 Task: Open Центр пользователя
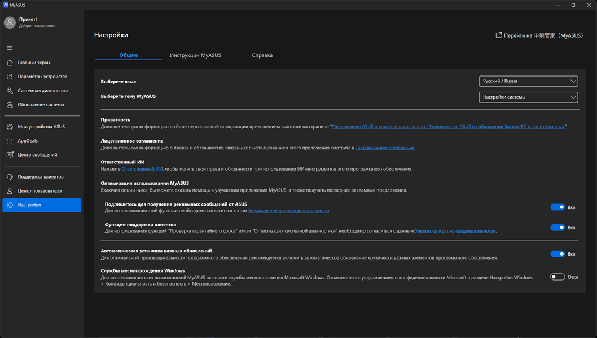[42, 191]
